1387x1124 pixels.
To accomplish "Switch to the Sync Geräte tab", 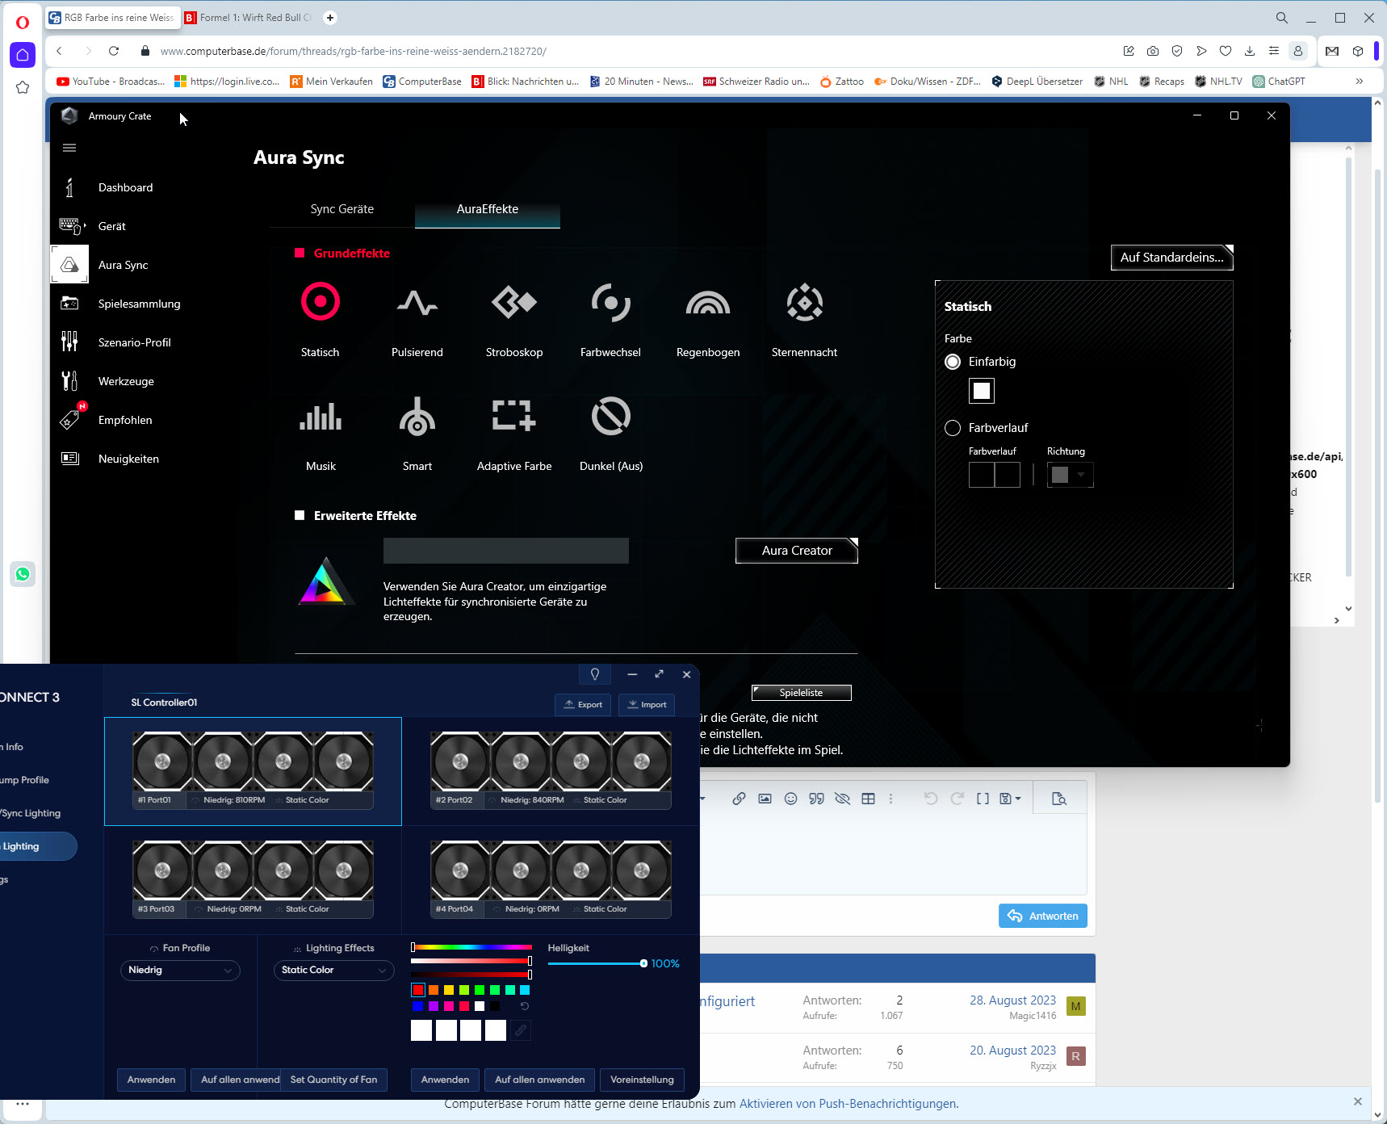I will (342, 209).
